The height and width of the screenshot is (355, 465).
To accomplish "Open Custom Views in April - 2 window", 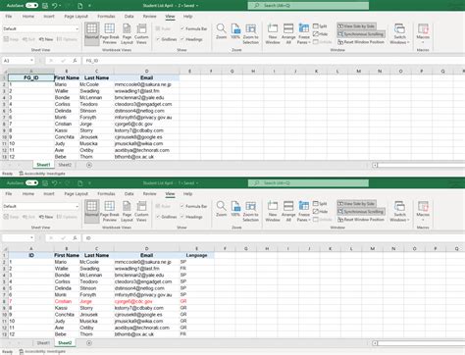I will click(141, 33).
